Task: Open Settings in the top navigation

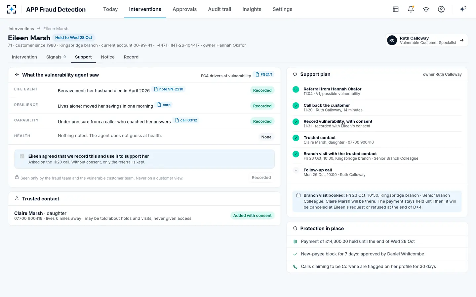Action: point(282,9)
